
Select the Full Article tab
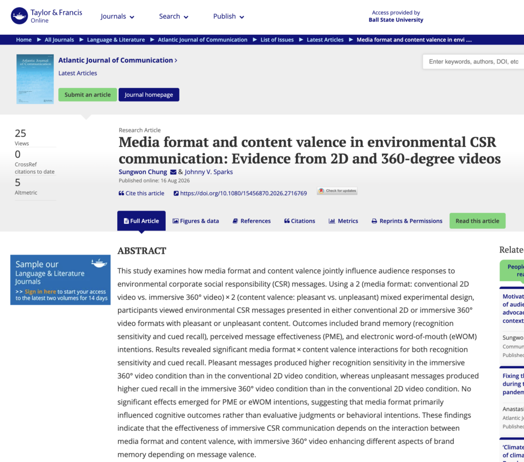141,221
